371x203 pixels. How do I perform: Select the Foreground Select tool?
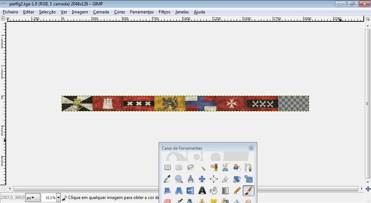click(237, 167)
